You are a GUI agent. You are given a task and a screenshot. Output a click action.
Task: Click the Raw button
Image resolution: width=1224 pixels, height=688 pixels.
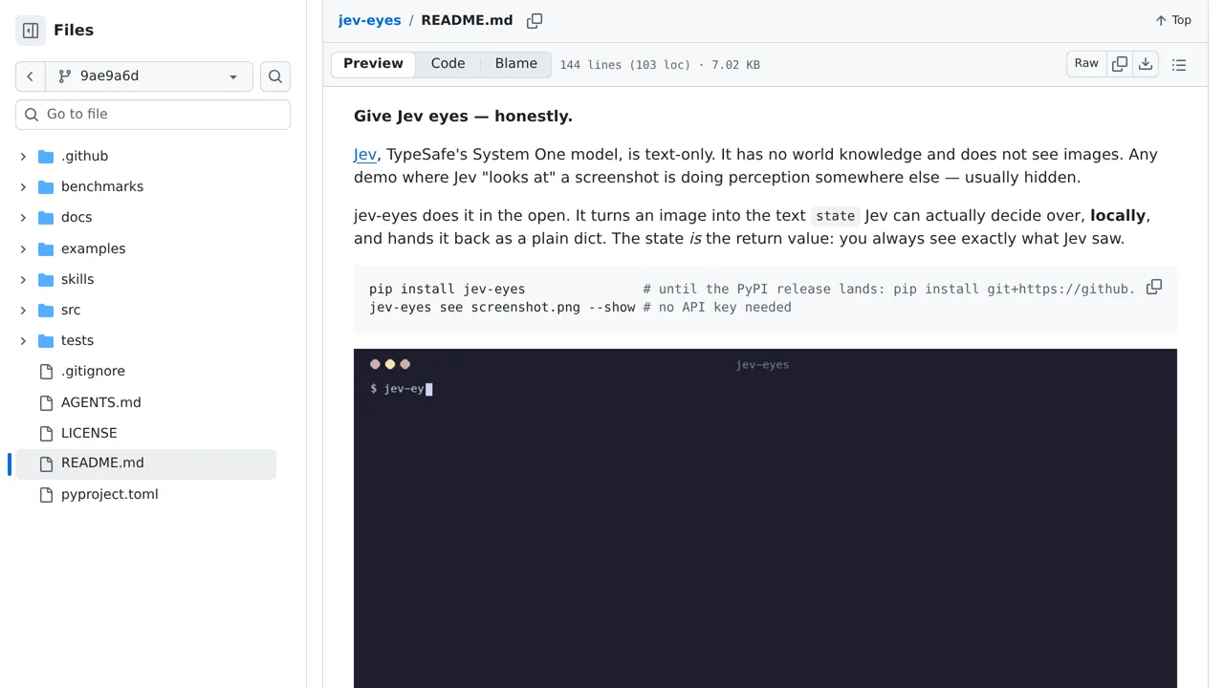click(1086, 64)
